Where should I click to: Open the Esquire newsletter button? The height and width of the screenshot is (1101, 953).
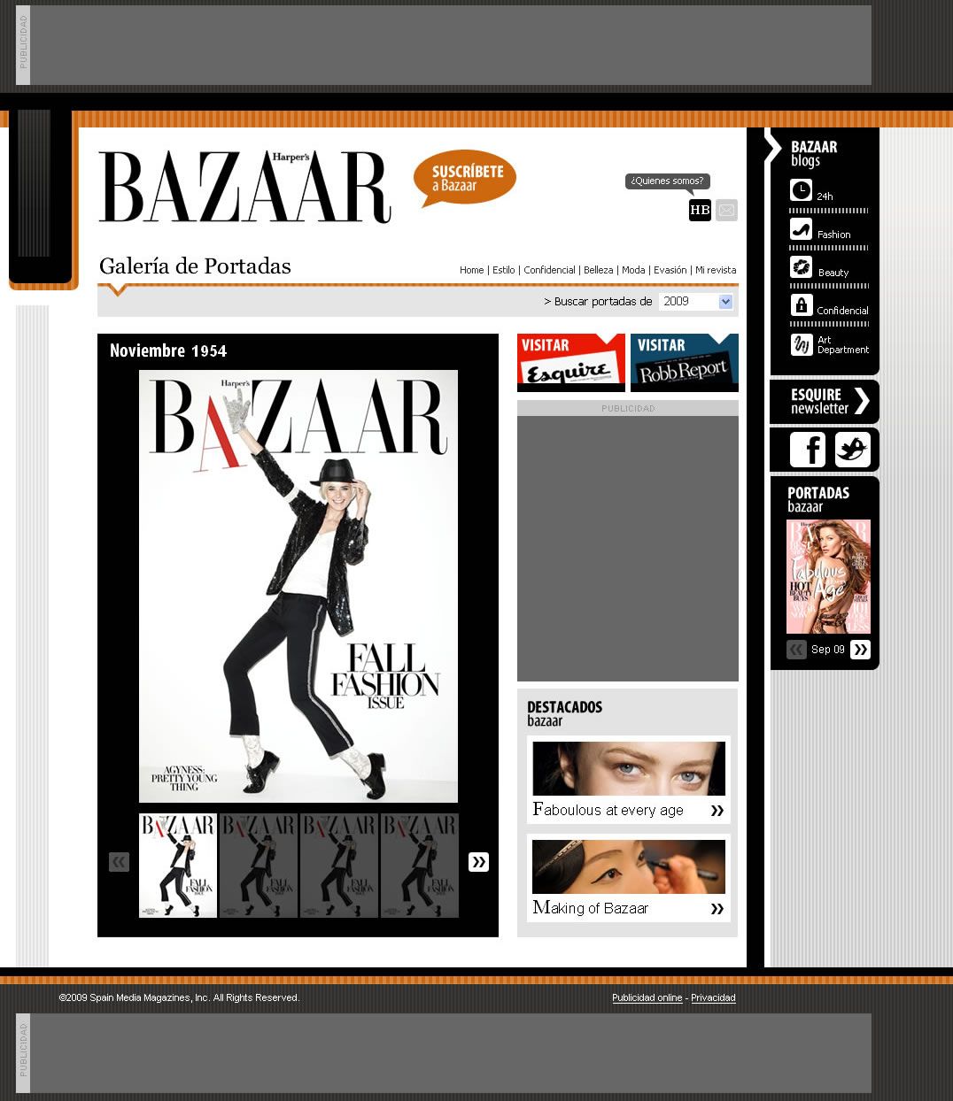pos(825,402)
